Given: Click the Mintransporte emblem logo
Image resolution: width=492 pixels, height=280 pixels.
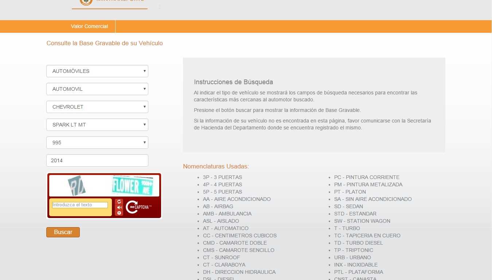Looking at the screenshot, I should [86, 2].
